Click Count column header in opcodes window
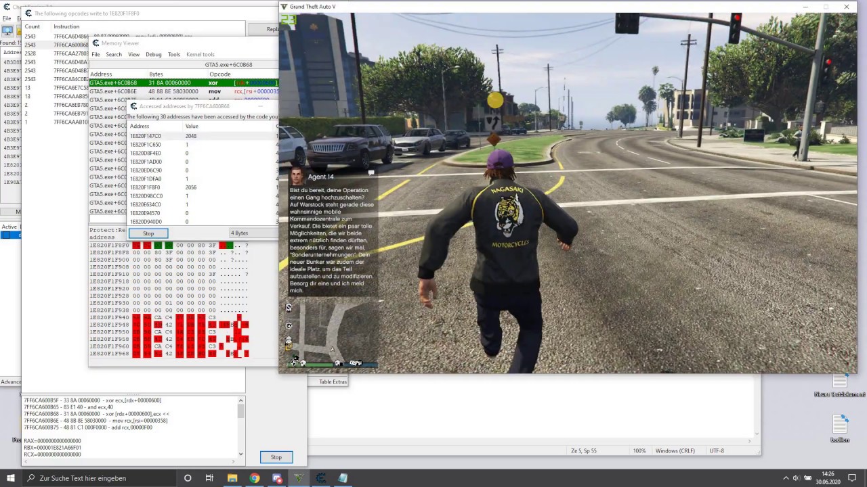867x487 pixels. 37,26
